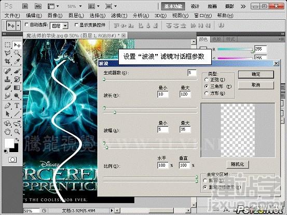The image size is (287, 215).
Task: Open the 滤镜 filter menu
Action: point(119,16)
